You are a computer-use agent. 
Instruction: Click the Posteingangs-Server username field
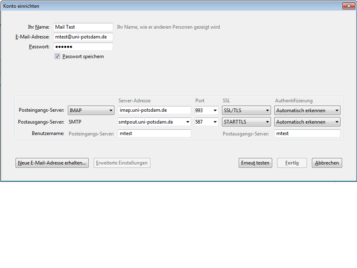click(x=154, y=133)
